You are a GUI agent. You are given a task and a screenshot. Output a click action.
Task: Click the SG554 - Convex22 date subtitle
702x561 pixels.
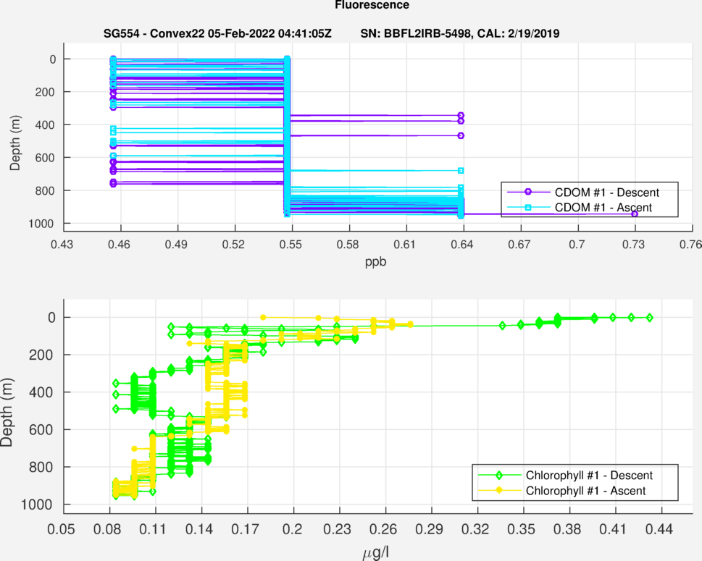click(217, 34)
